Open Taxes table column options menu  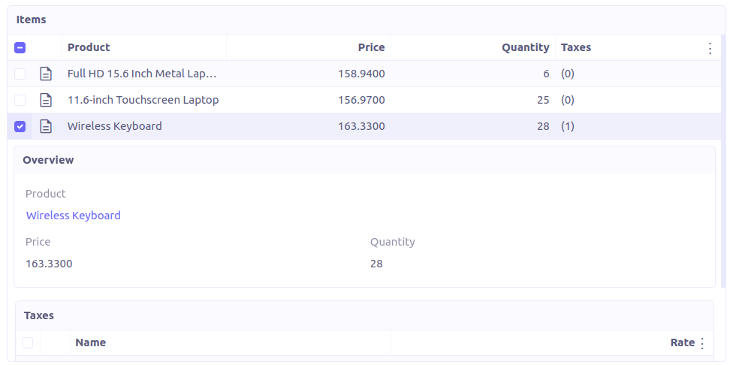(x=702, y=343)
